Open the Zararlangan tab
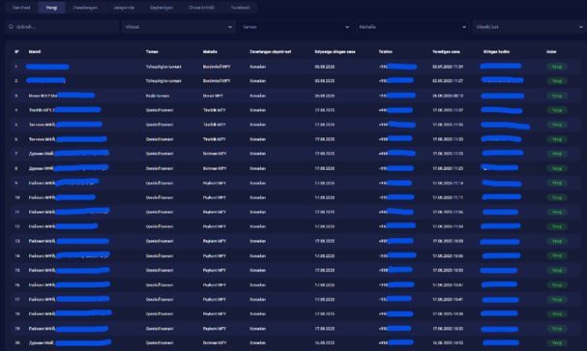Screen dimensions: 587x351 (x=85, y=8)
